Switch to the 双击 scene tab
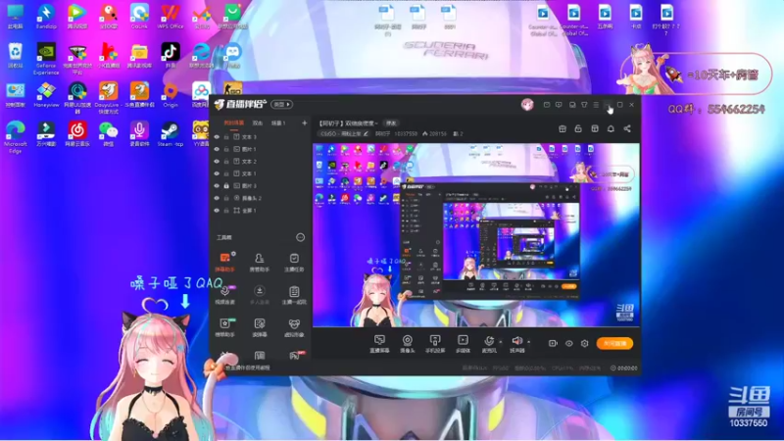784x441 pixels. (x=258, y=123)
